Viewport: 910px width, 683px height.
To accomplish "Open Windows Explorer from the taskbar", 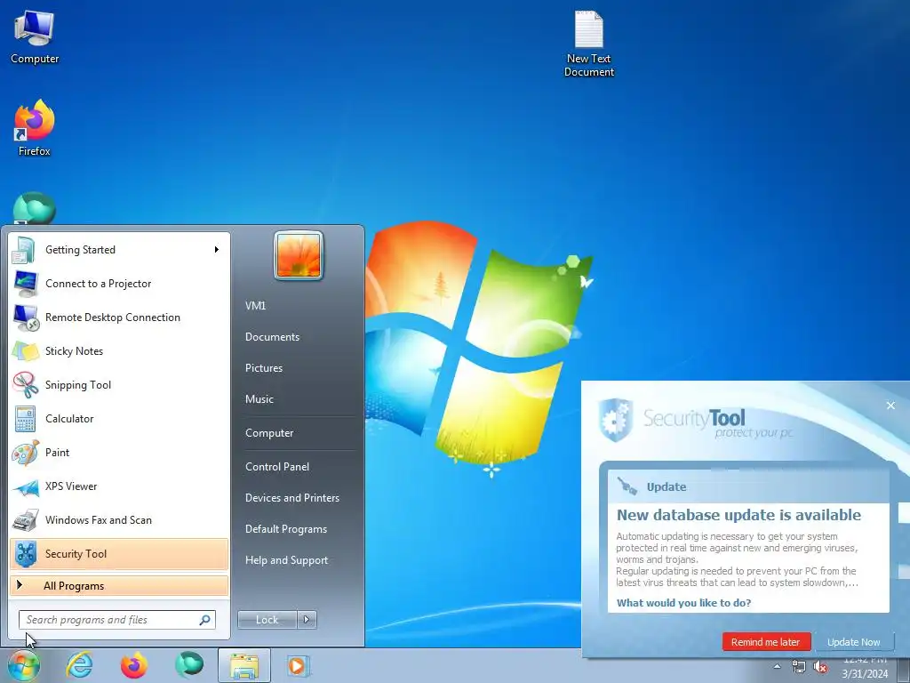I will pos(244,665).
